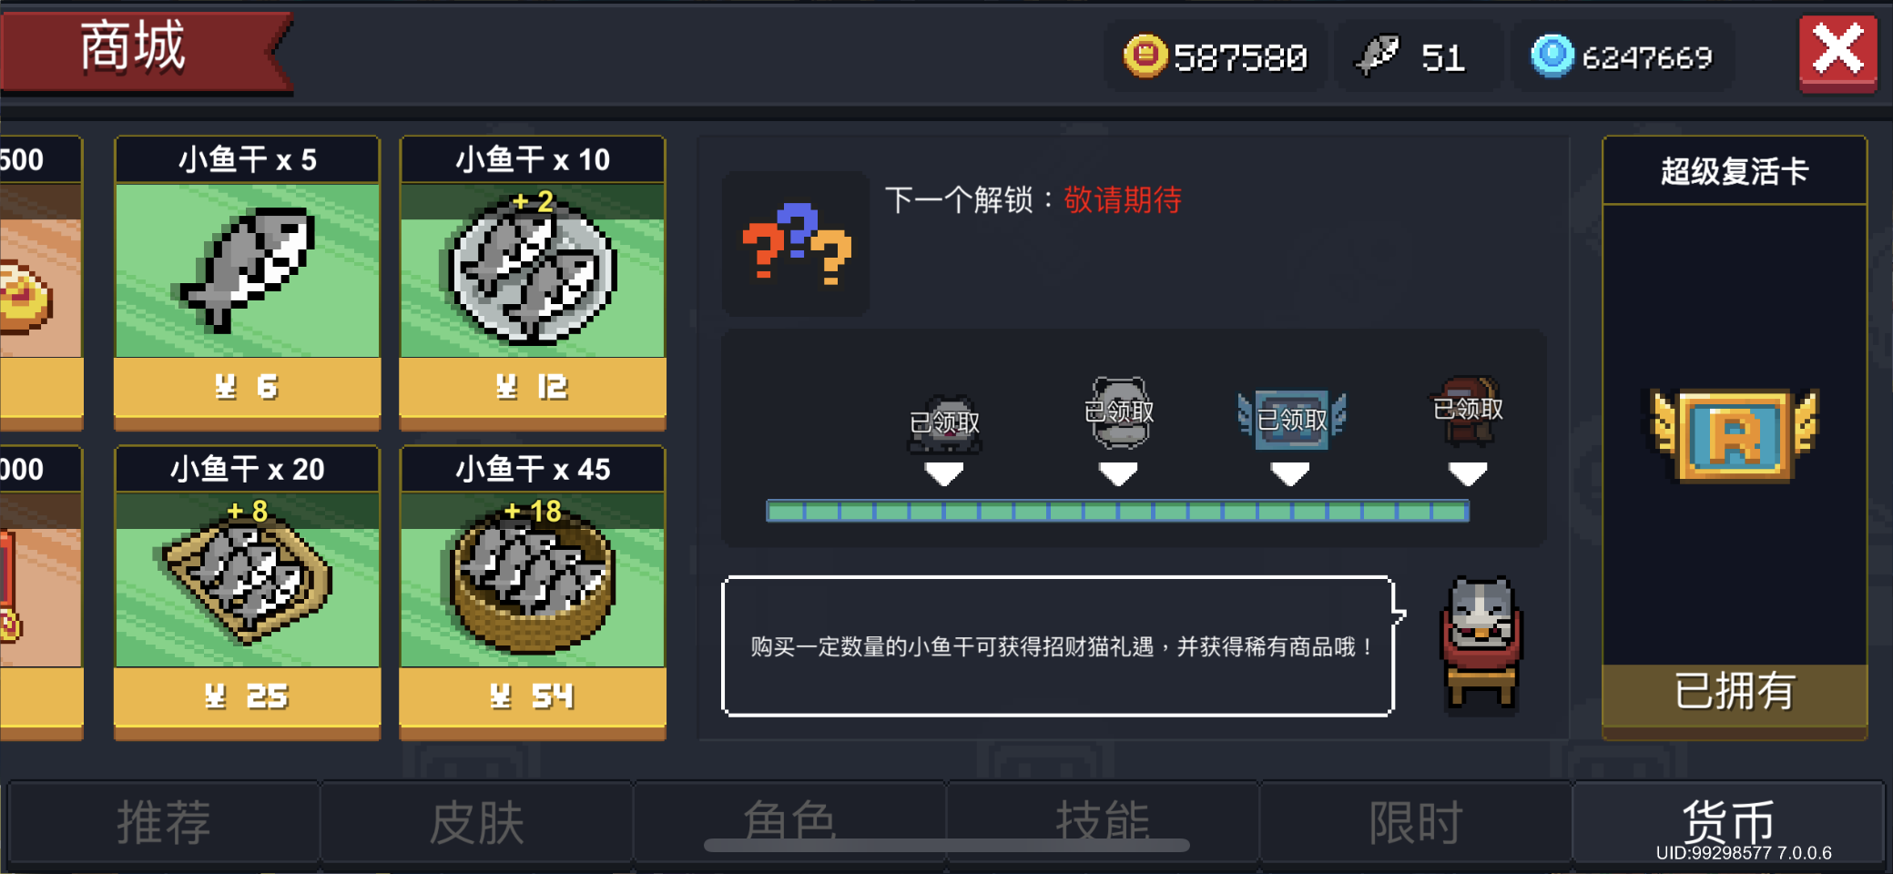The image size is (1893, 874).
Task: Tap the claimed winged blue frame reward
Action: coord(1291,420)
